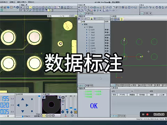Viewport: 167px width, 125px height.
Task: Toggle the Z/2 halving button
Action: point(12,112)
